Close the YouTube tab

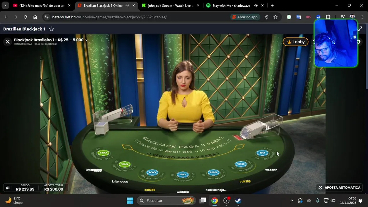pos(69,5)
